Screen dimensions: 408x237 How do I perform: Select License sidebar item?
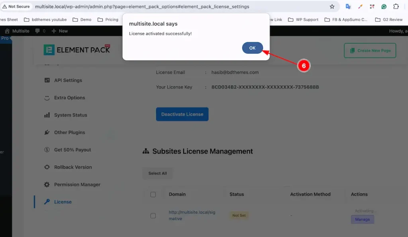click(x=63, y=202)
